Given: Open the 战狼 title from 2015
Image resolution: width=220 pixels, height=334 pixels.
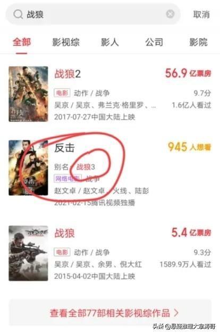Looking at the screenshot, I should [64, 233].
